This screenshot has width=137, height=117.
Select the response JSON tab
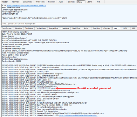(x=125, y=28)
